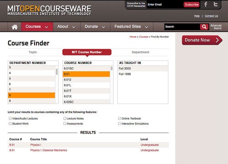Switch to the Topic tab
Image resolution: width=228 pixels, height=164 pixels.
33,52
